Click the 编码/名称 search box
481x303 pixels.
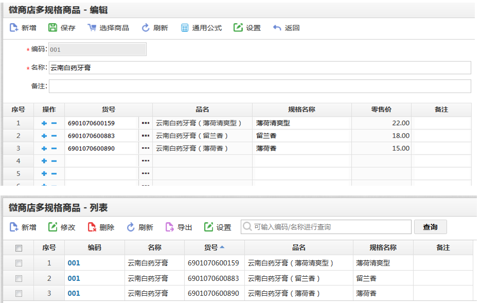pos(326,227)
